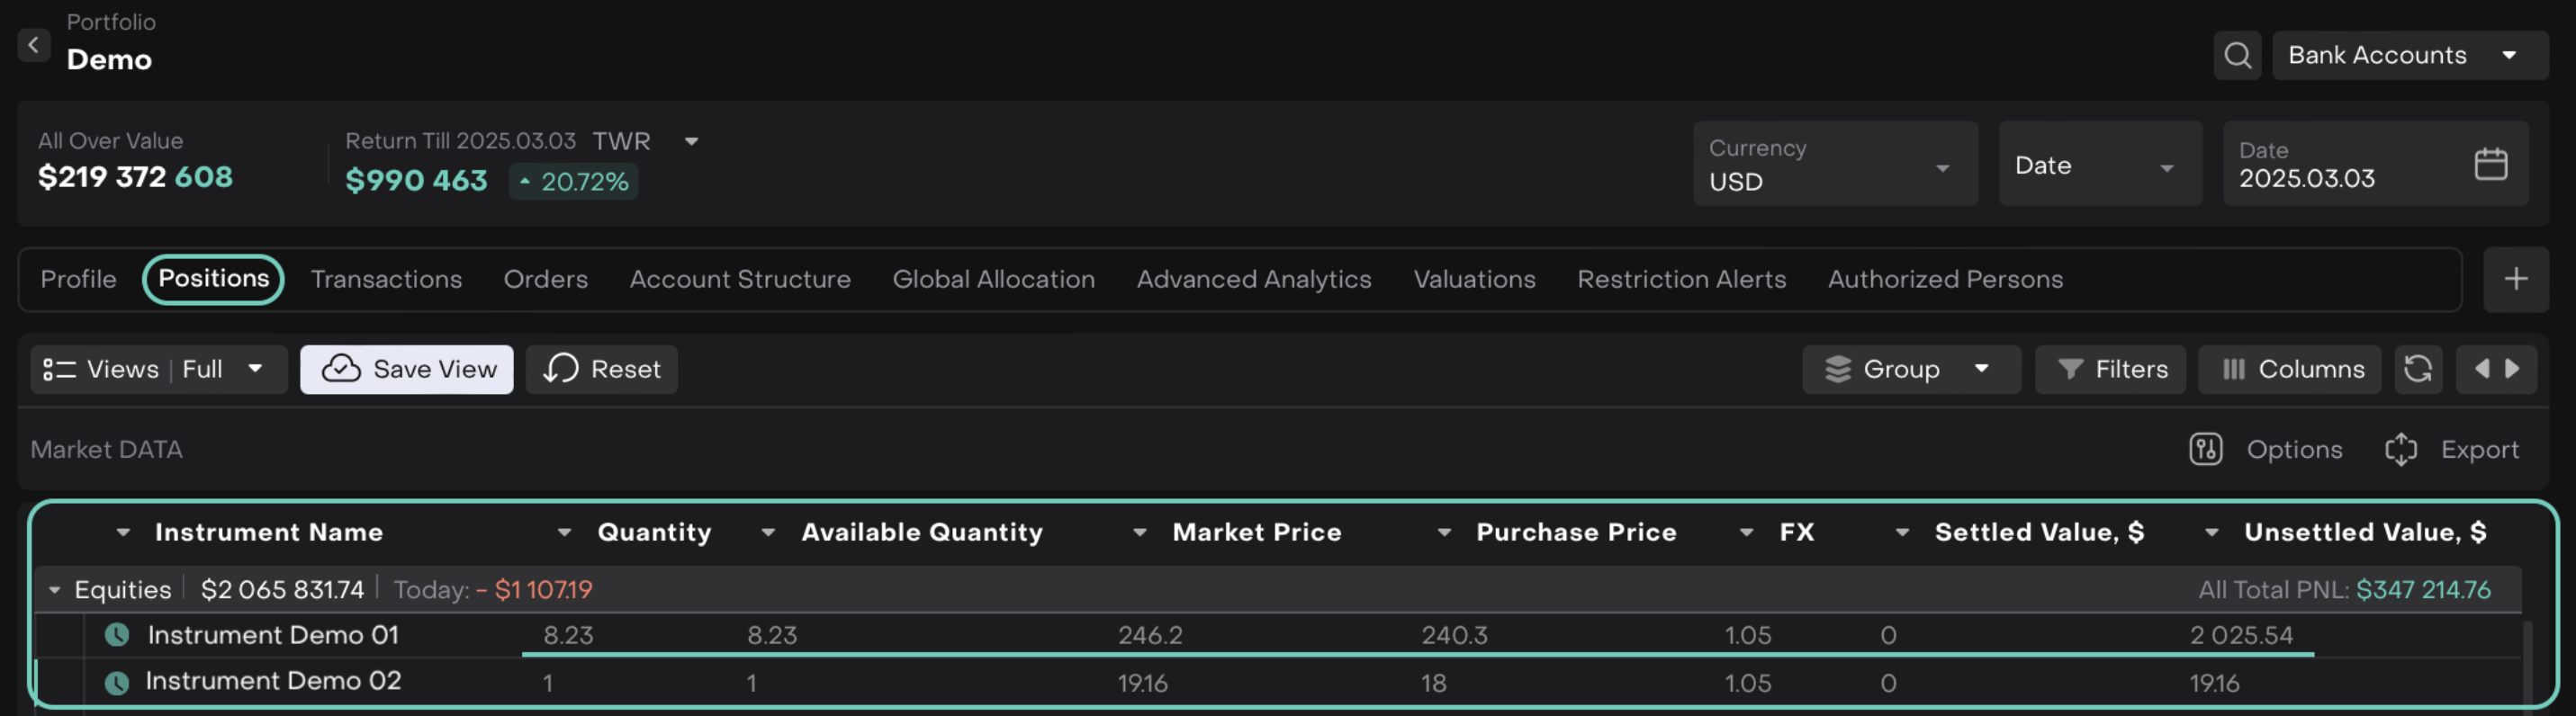Click the plus icon to add tab

(2515, 279)
